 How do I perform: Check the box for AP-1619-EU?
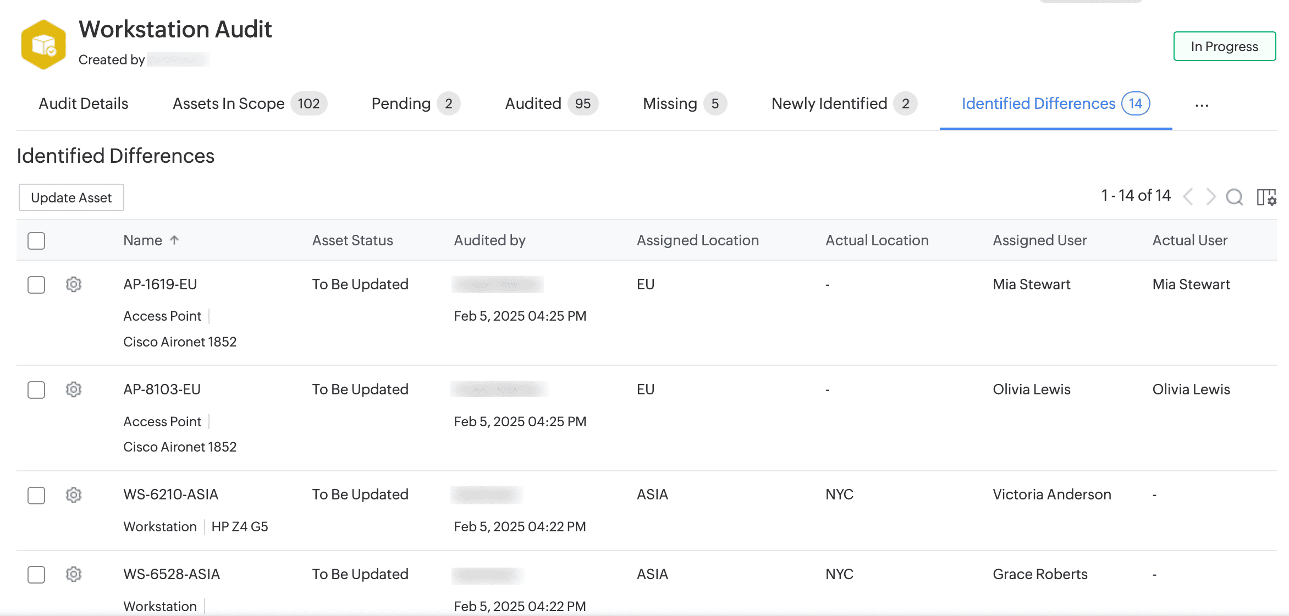pyautogui.click(x=36, y=285)
